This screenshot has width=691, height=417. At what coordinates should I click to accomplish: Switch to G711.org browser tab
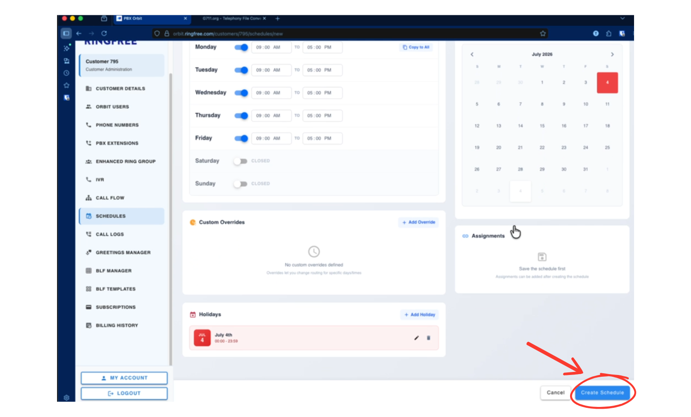(231, 18)
